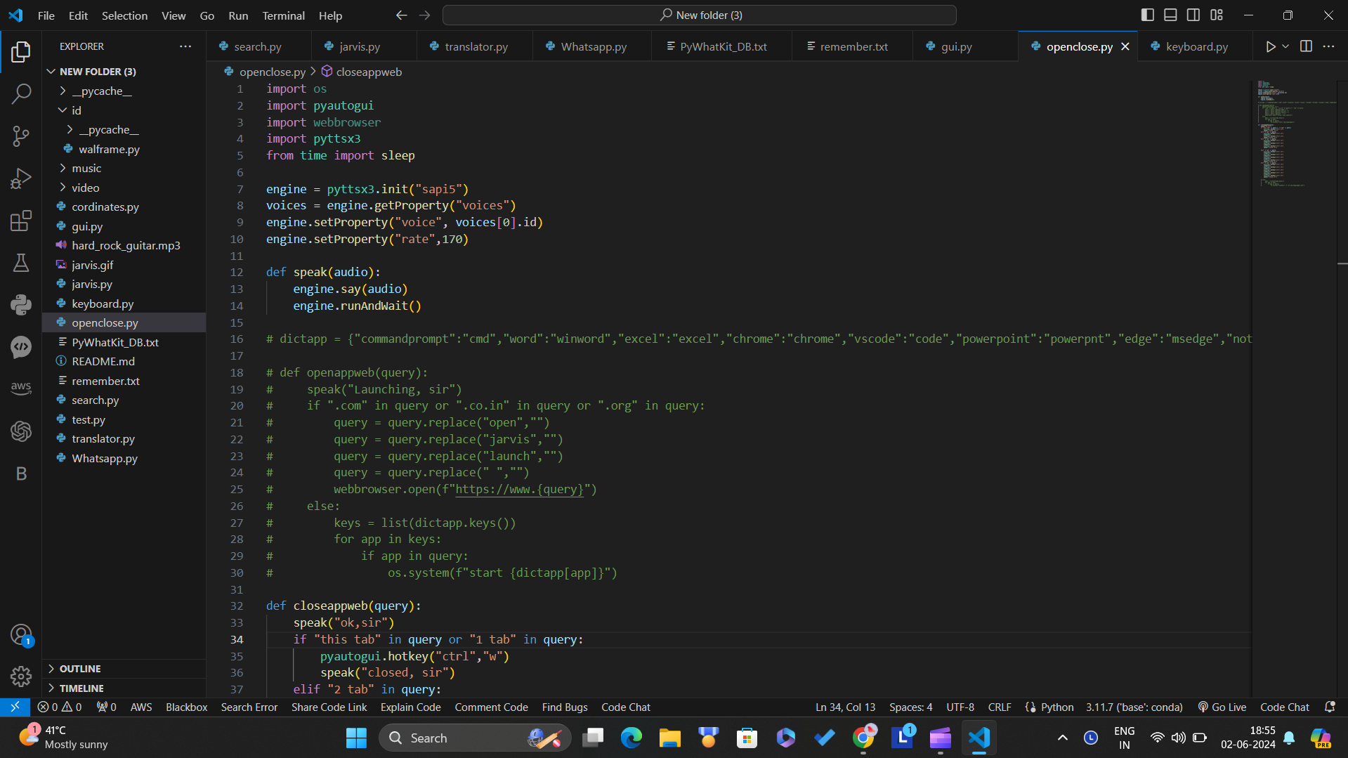Toggle the bottom panel layout button
Screen dimensions: 1348x758
1170,15
